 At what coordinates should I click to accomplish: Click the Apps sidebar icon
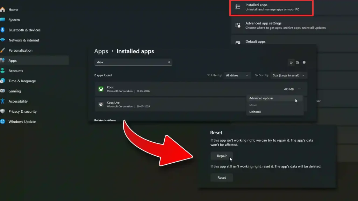click(x=3, y=60)
